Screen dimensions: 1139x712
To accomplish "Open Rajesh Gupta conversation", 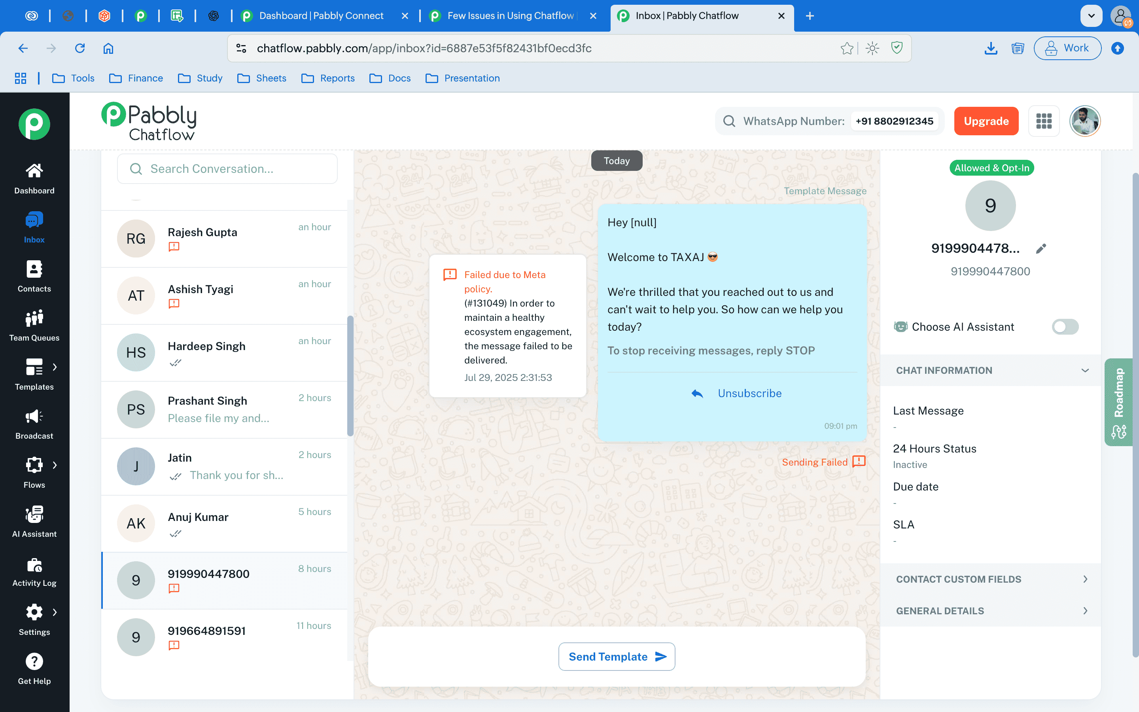I will pyautogui.click(x=225, y=239).
